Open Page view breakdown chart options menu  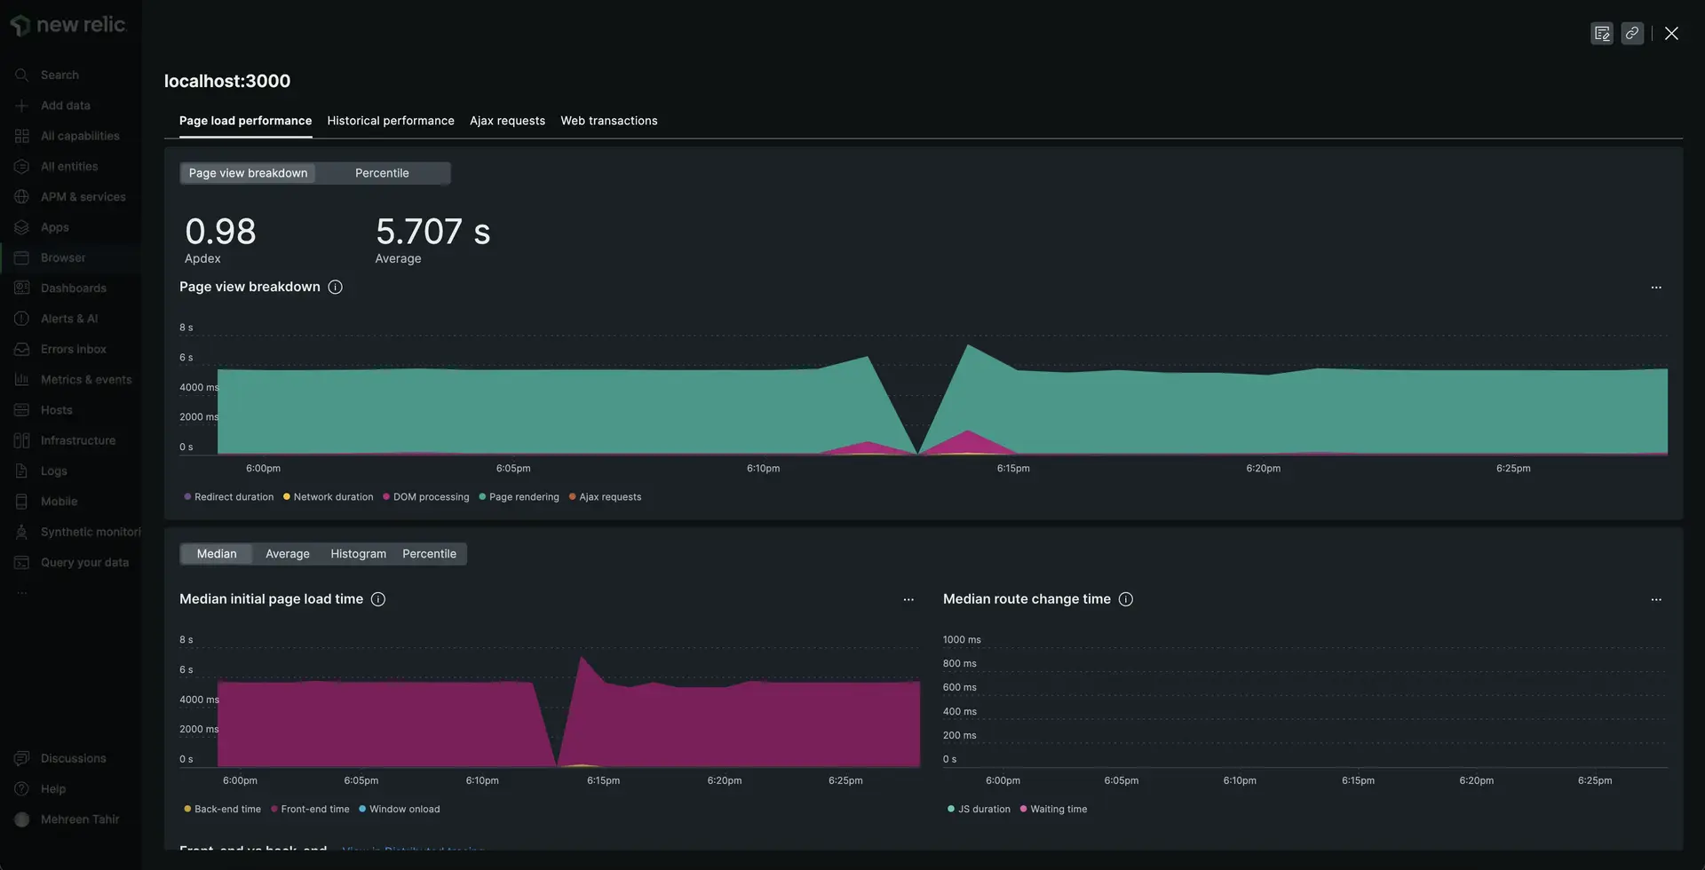1656,288
